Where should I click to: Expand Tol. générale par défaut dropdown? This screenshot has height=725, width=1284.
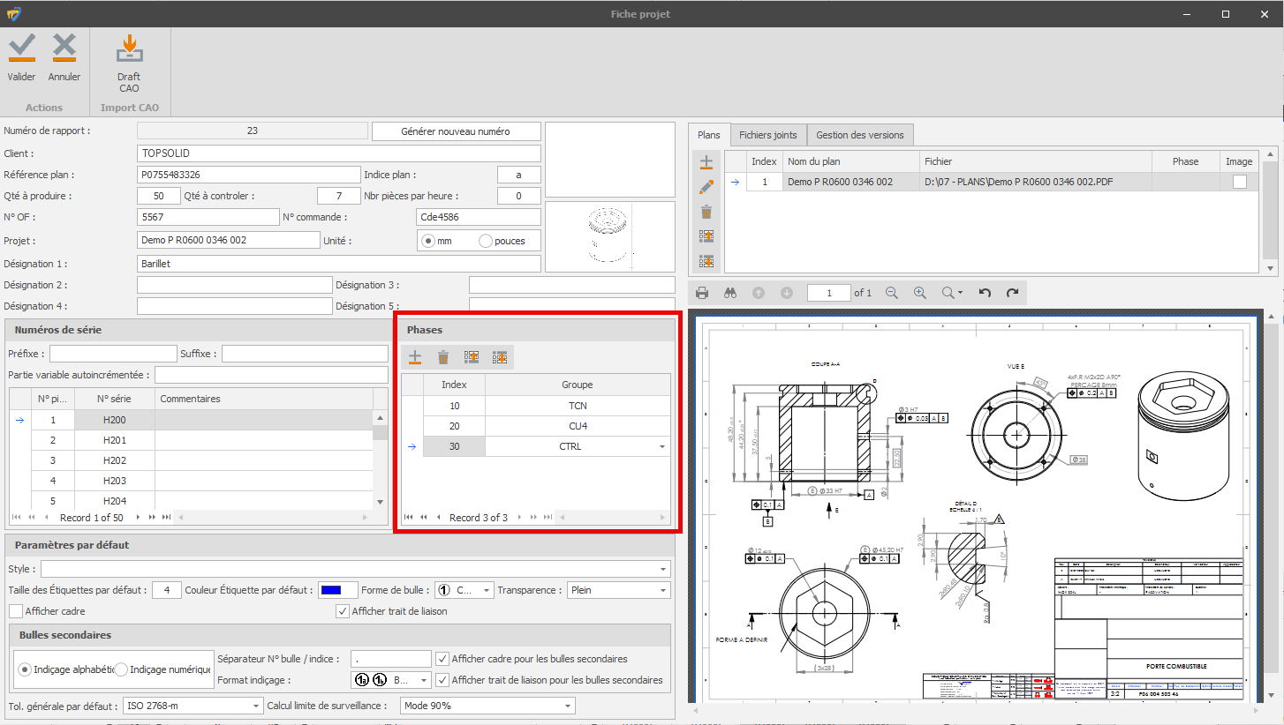pos(256,706)
